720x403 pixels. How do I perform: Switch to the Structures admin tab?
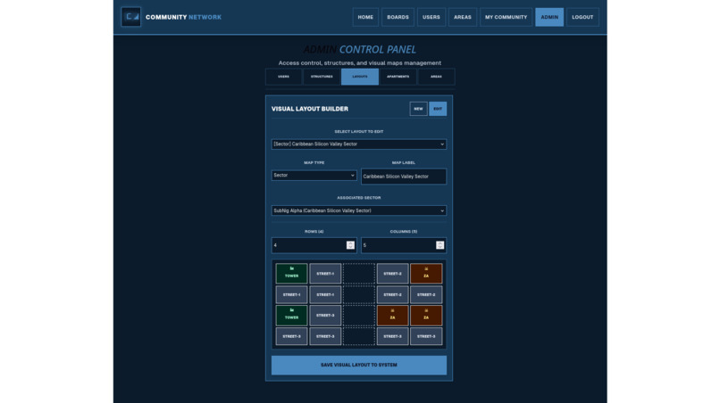322,77
